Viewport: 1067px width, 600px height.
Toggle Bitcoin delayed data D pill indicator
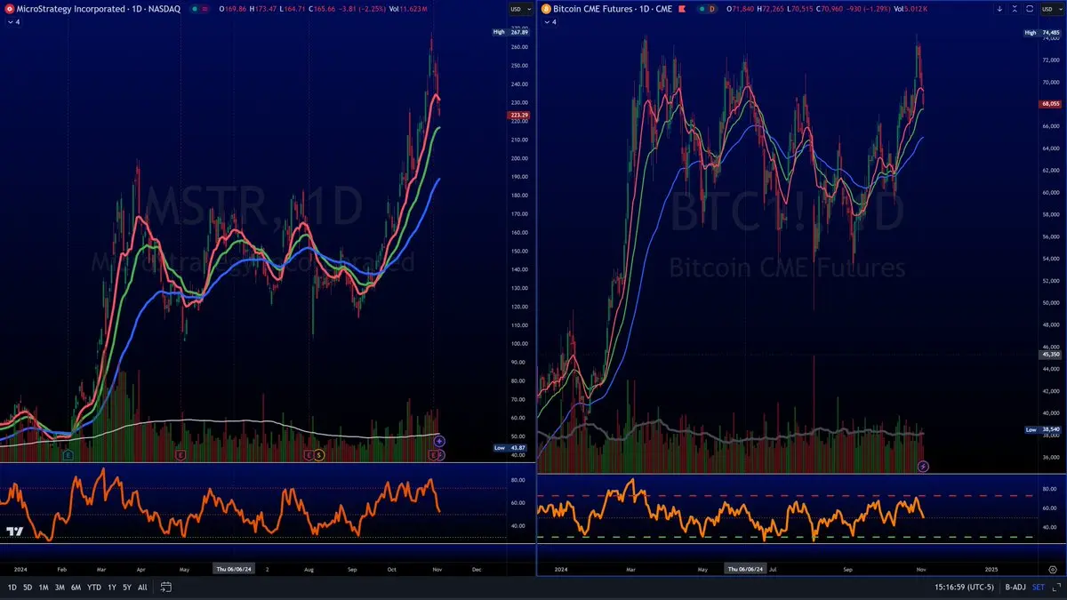(709, 9)
